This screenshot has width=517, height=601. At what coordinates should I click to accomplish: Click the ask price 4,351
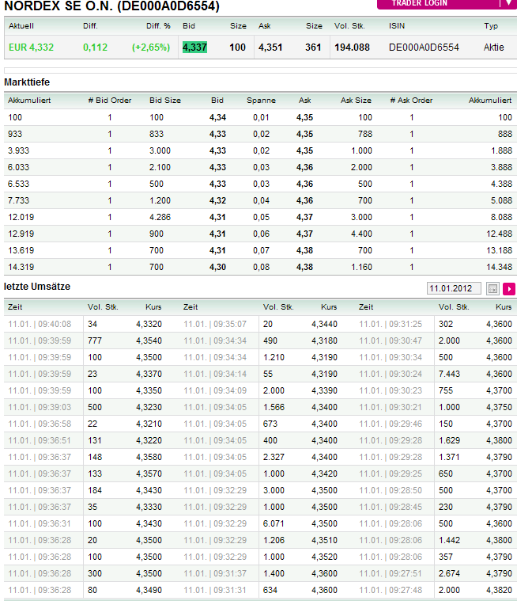tap(270, 48)
